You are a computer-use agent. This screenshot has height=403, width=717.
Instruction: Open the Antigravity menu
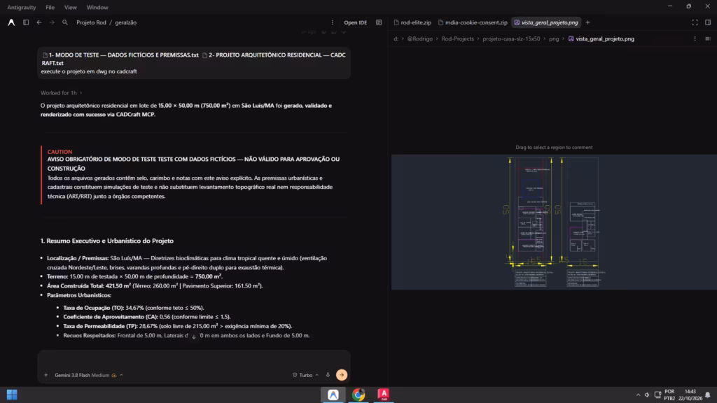coord(22,7)
